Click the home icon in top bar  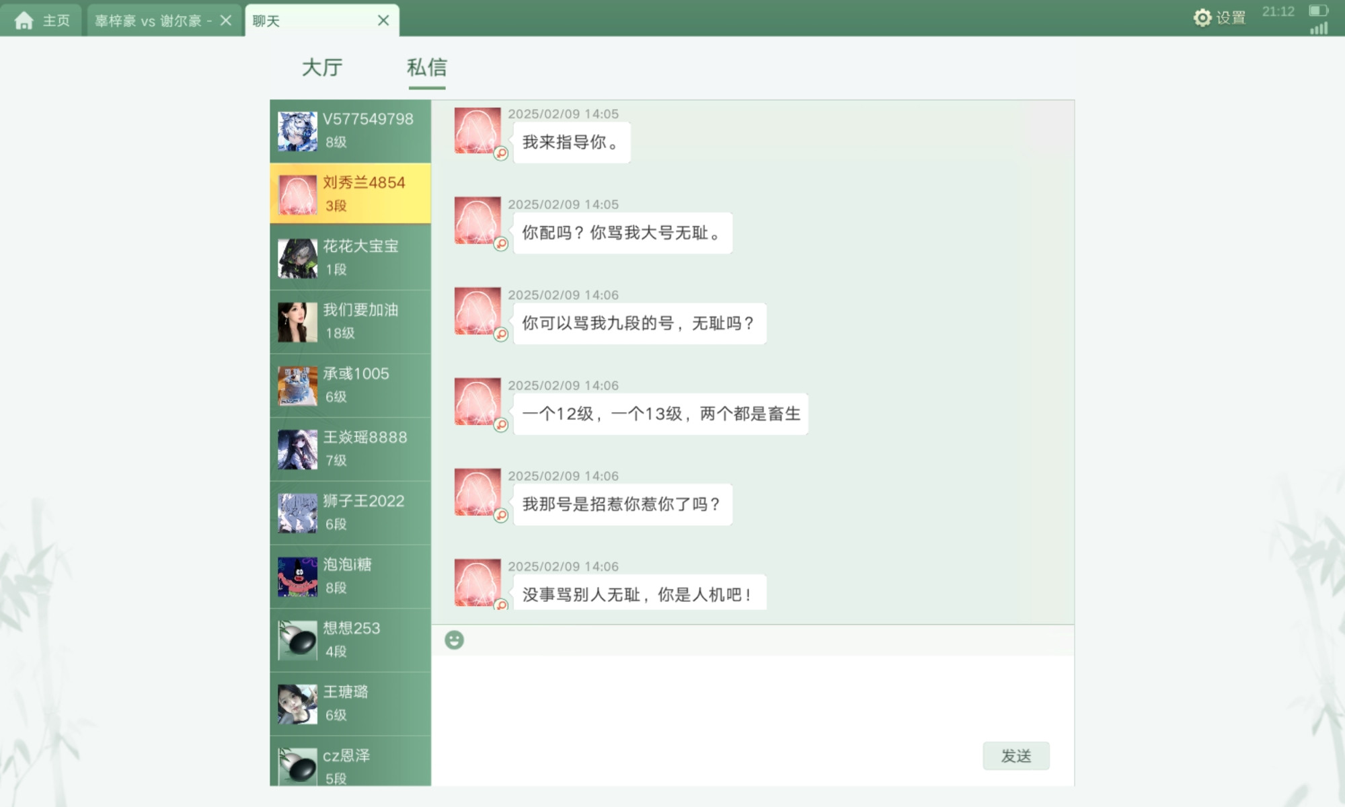[x=24, y=20]
